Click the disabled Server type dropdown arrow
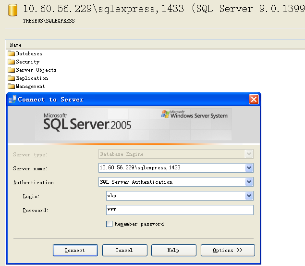305x266 pixels. click(249, 154)
